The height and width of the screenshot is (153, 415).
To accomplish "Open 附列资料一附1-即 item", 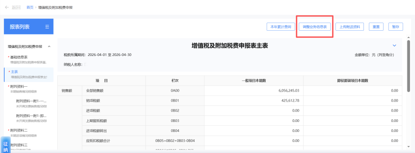I will pyautogui.click(x=31, y=118).
